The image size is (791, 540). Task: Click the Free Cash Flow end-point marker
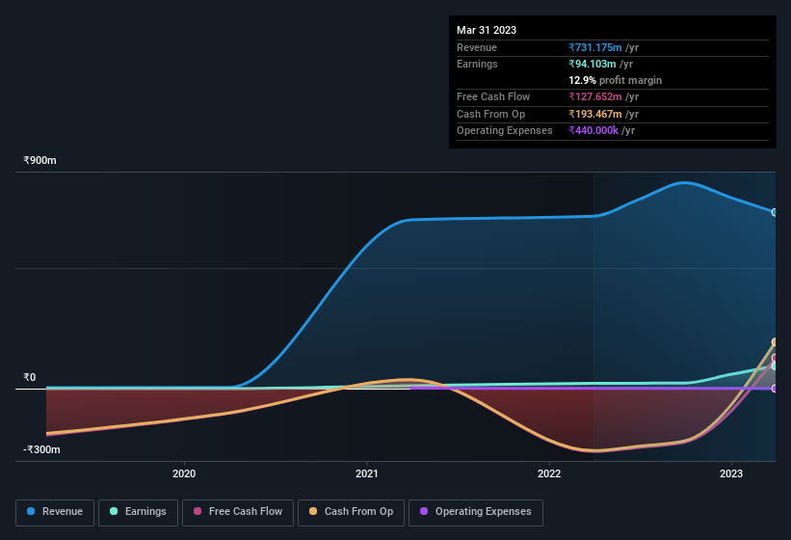775,358
